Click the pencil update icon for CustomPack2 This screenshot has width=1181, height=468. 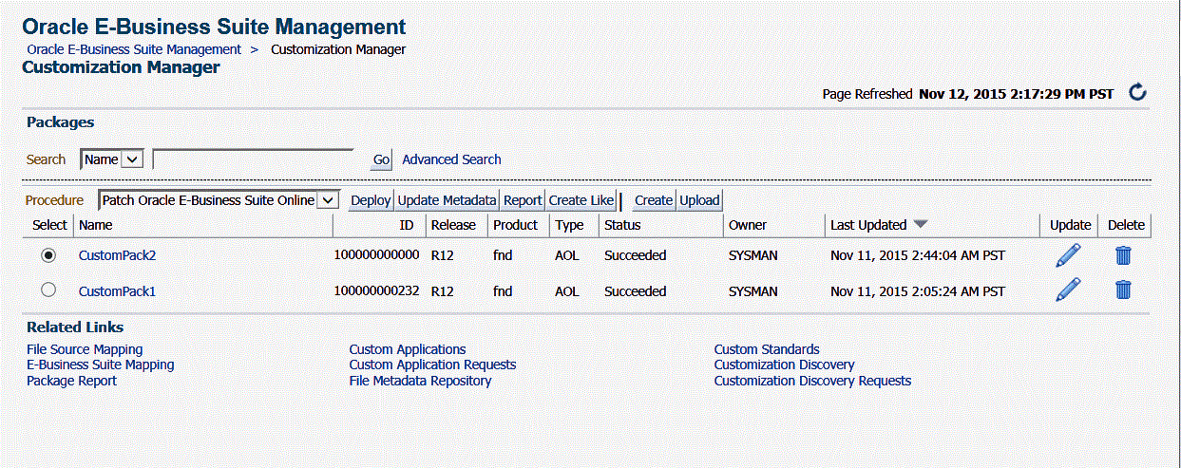pyautogui.click(x=1069, y=255)
